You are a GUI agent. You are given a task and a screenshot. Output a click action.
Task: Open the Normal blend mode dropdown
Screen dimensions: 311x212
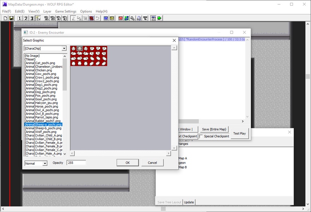[45, 164]
